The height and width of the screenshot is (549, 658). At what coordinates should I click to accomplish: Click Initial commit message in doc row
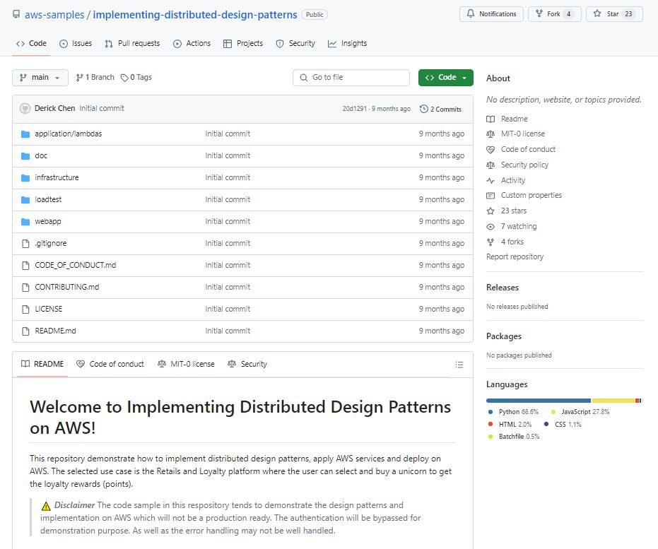tap(228, 155)
